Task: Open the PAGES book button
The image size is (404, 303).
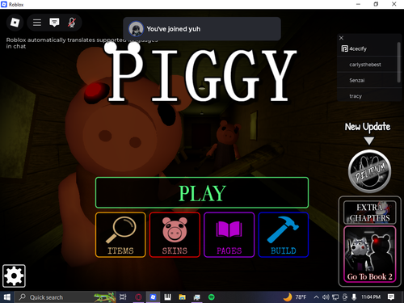Action: (x=229, y=234)
